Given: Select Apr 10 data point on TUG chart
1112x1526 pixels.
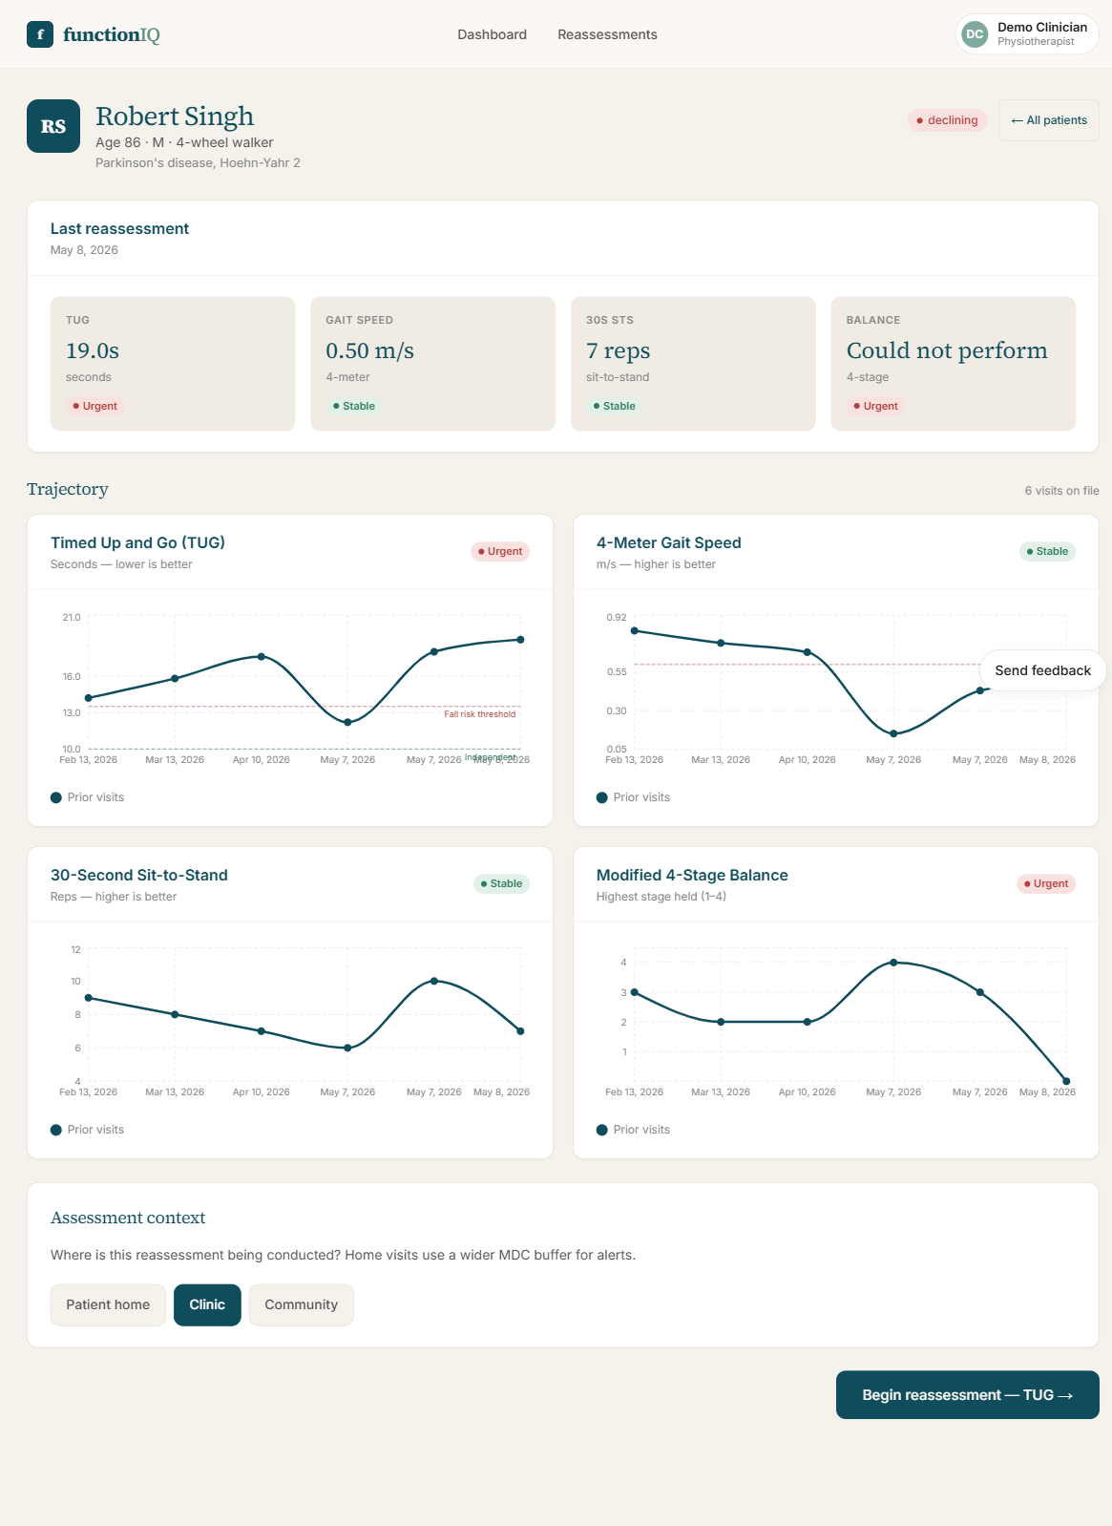Looking at the screenshot, I should click(262, 657).
